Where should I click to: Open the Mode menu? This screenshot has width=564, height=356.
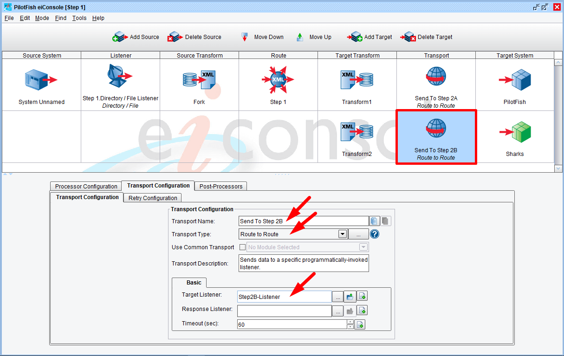(x=42, y=18)
